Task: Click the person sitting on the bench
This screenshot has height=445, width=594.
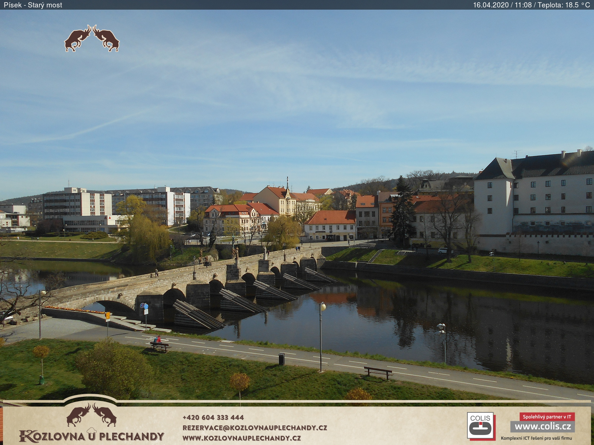Action: 158,340
